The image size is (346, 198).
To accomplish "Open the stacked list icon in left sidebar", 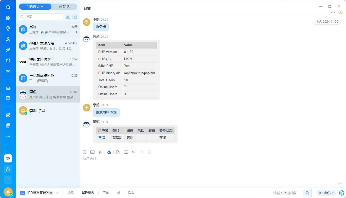I will (8, 125).
